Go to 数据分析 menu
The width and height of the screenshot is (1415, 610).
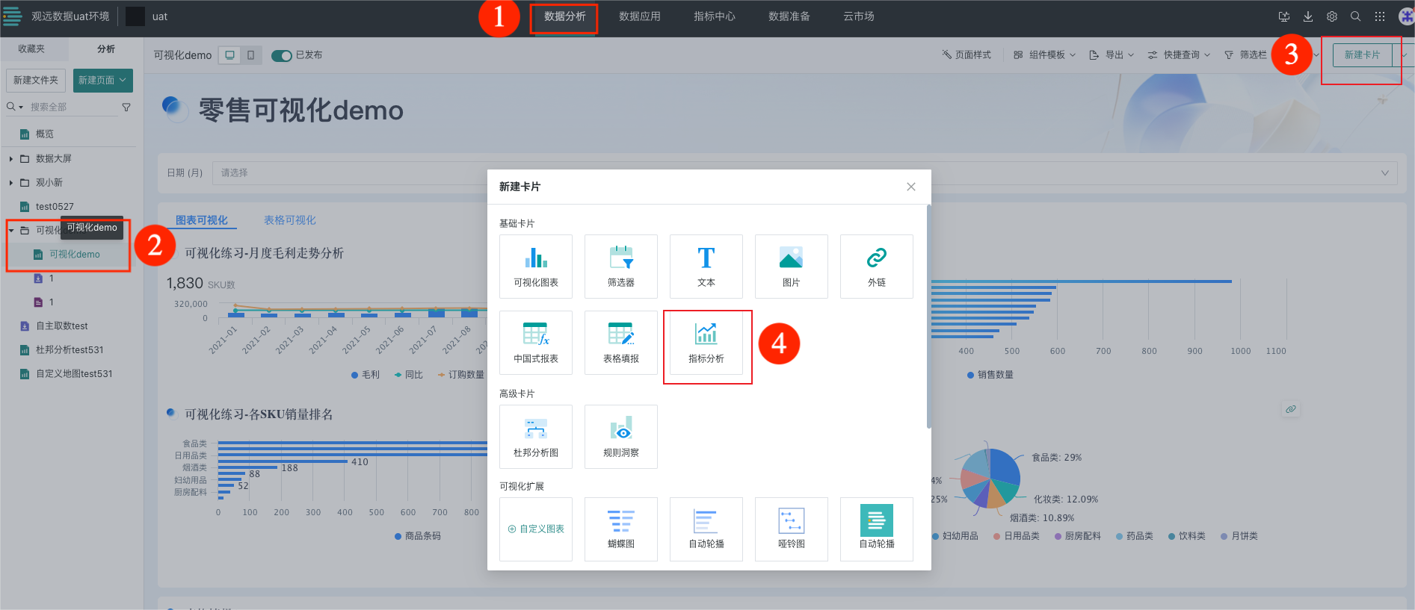point(564,16)
